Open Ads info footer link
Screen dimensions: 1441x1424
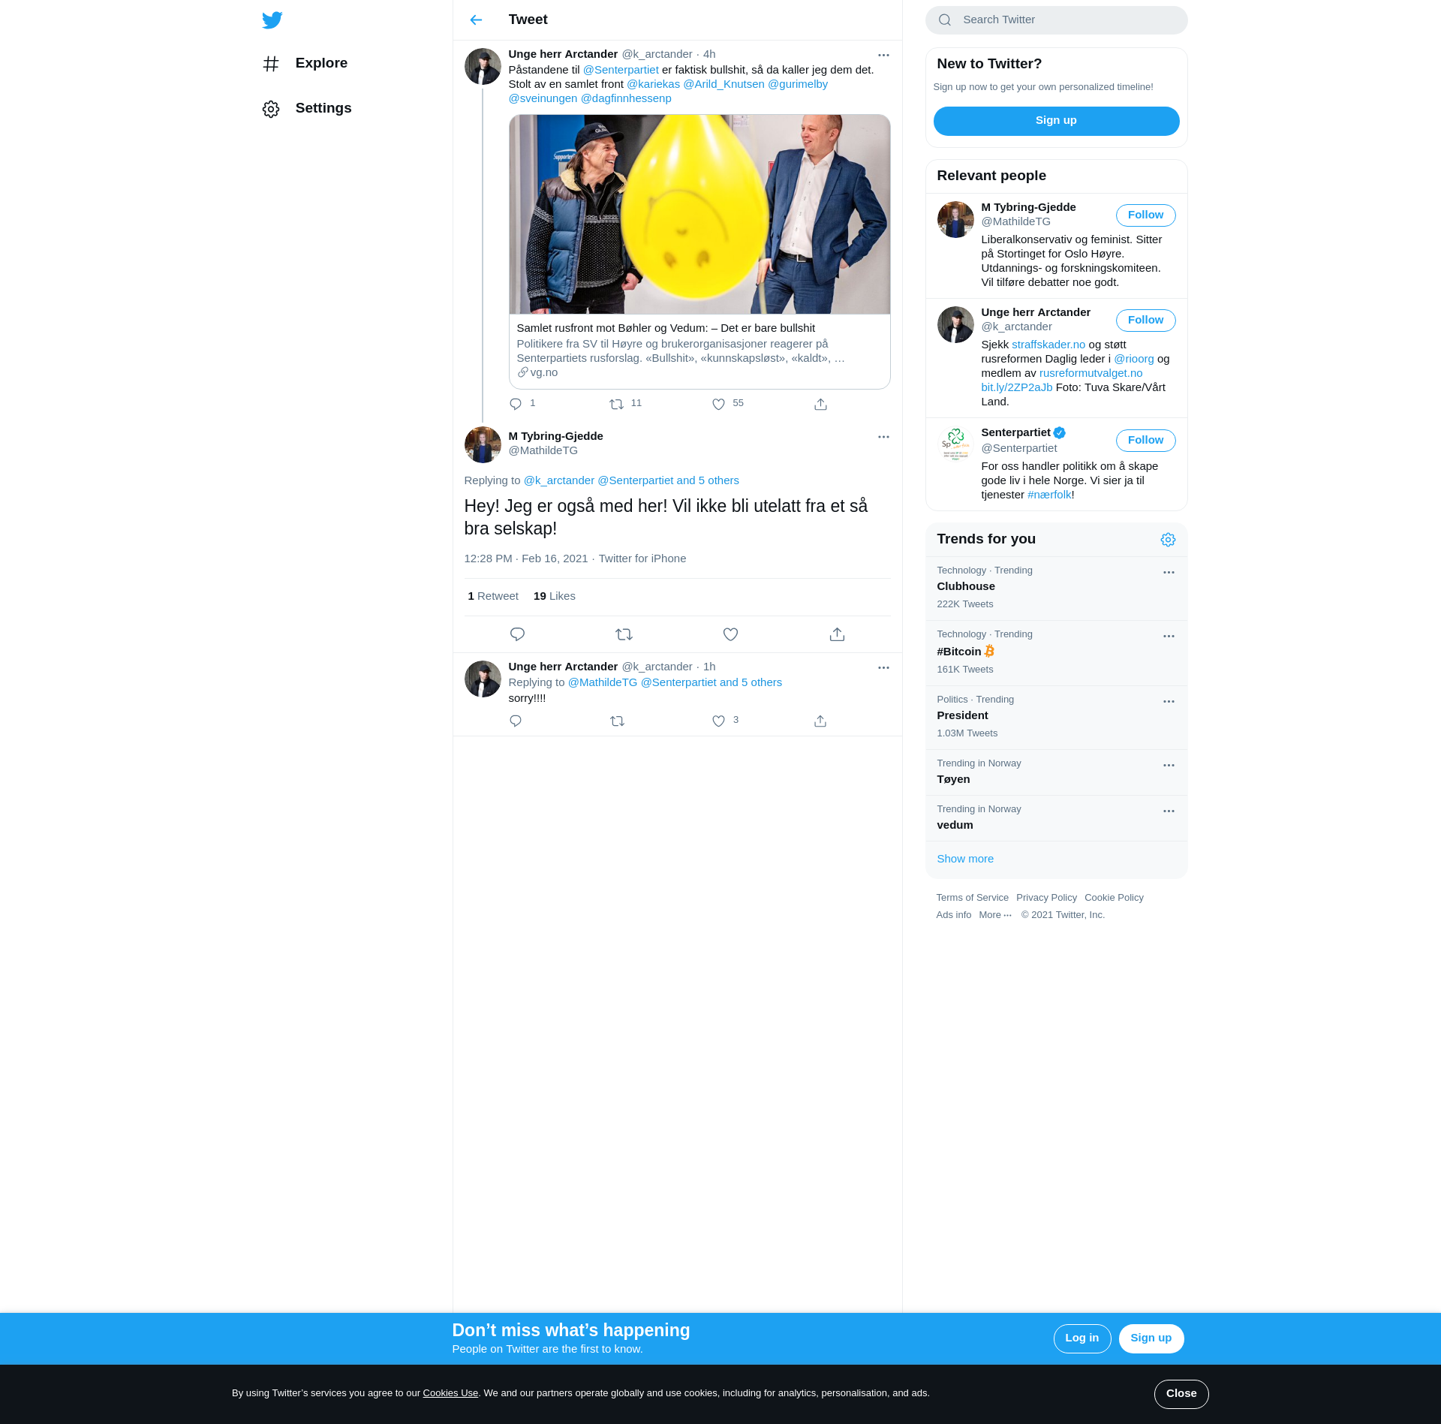[x=953, y=915]
